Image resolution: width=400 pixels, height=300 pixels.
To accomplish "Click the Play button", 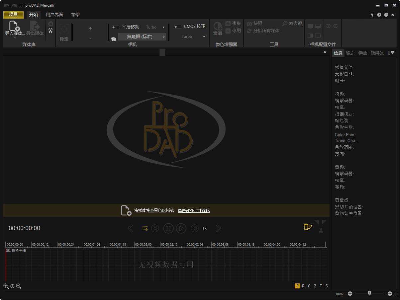I will point(181,228).
